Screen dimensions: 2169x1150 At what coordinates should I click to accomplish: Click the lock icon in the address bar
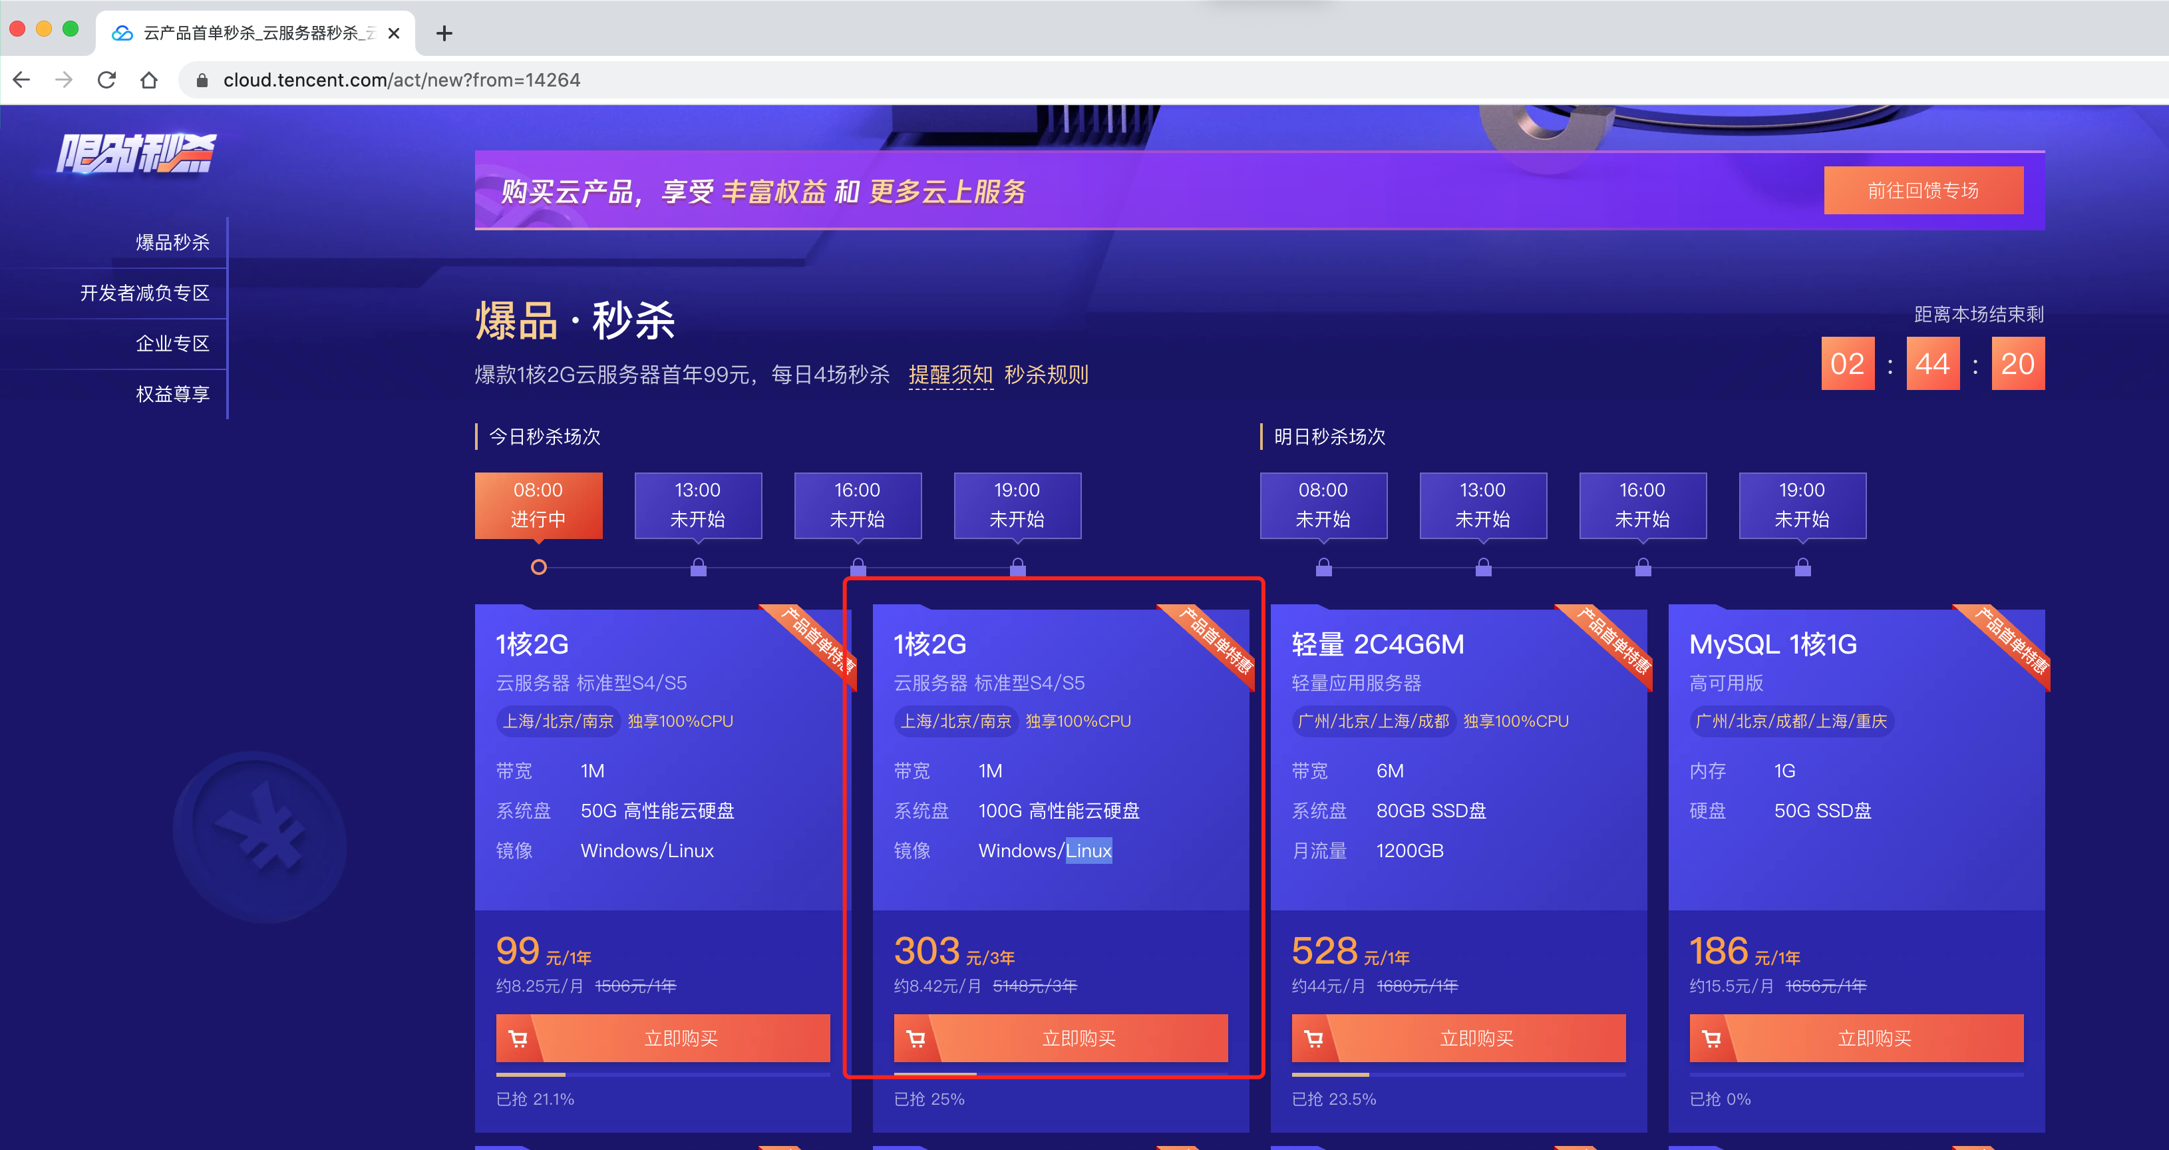tap(202, 80)
